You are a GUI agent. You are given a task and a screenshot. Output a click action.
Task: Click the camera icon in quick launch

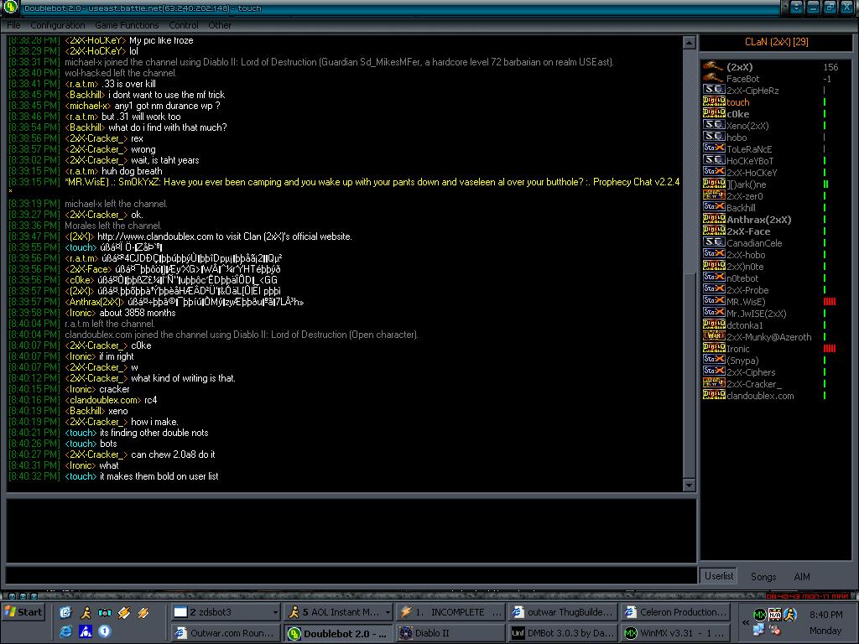point(105,612)
